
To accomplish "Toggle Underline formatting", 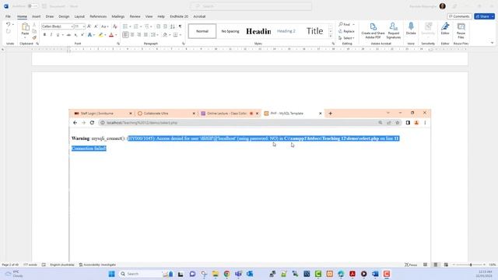I will (58, 34).
